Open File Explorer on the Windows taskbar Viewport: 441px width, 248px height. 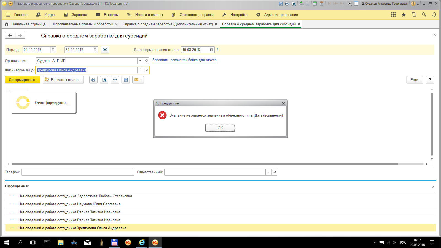[x=60, y=242]
